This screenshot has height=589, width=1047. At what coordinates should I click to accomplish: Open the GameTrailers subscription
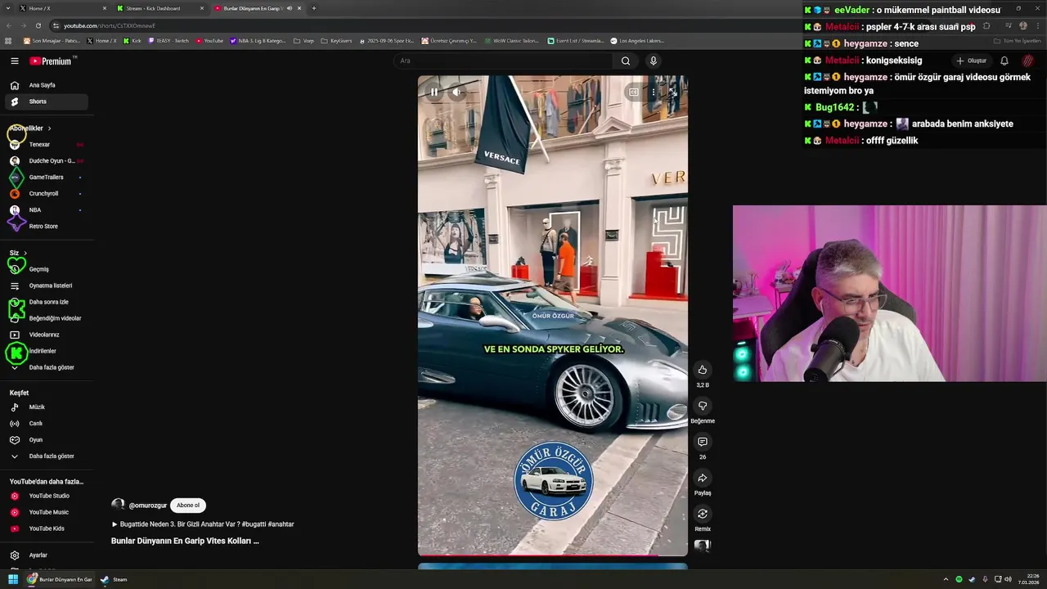click(x=47, y=178)
